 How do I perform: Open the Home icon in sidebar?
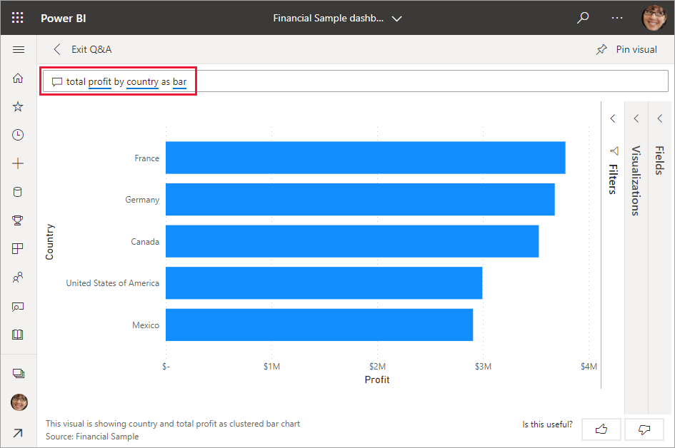(19, 78)
